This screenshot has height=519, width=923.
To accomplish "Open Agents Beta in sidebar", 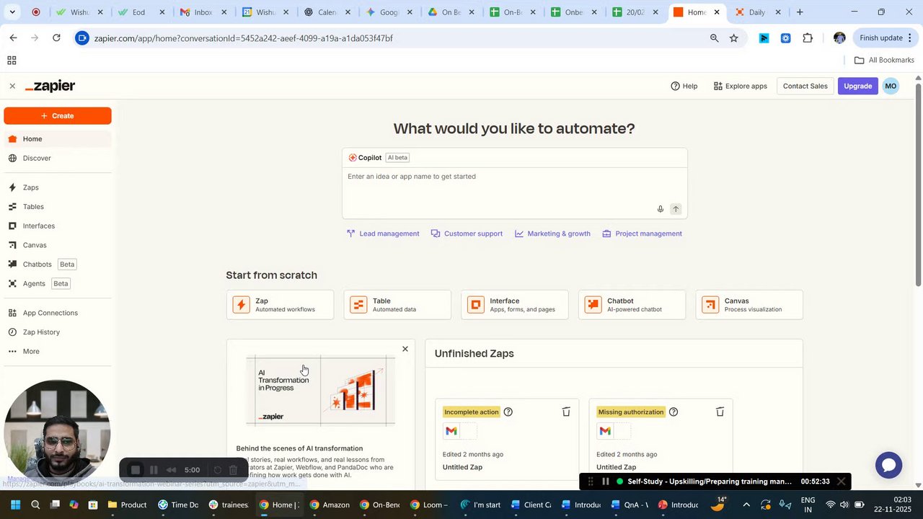I will tap(58, 283).
